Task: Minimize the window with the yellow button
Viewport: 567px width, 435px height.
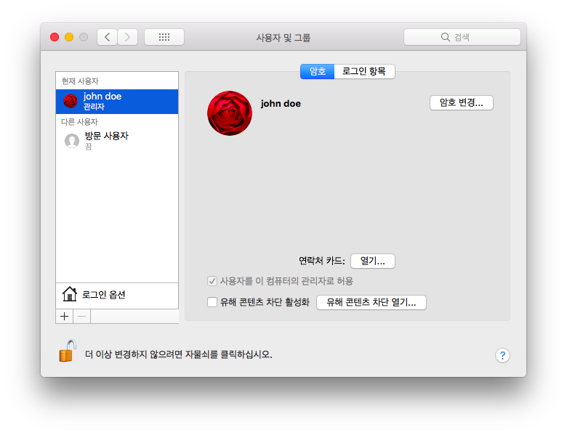Action: [x=69, y=37]
